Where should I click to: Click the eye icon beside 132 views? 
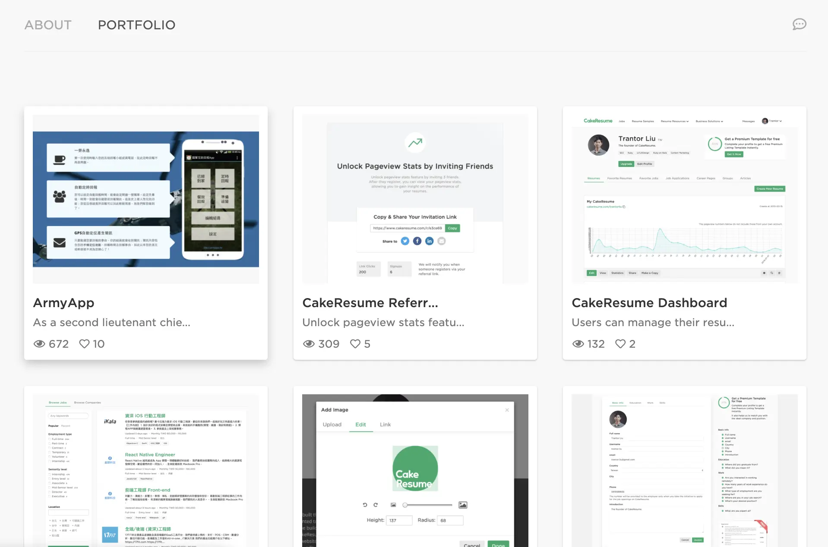point(578,344)
